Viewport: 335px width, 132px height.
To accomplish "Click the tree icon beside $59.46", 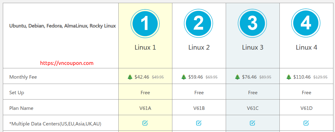I will (184, 77).
